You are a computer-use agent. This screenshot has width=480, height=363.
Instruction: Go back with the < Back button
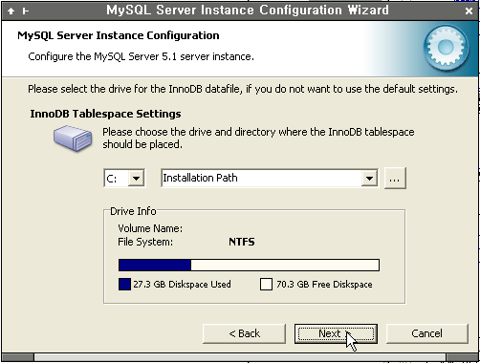(x=244, y=333)
